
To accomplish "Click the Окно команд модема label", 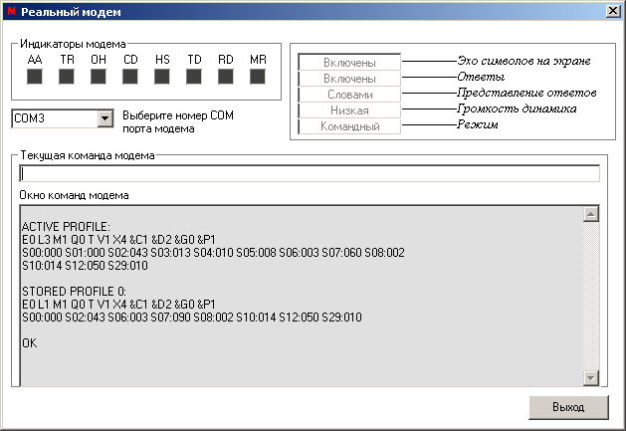I will (74, 195).
